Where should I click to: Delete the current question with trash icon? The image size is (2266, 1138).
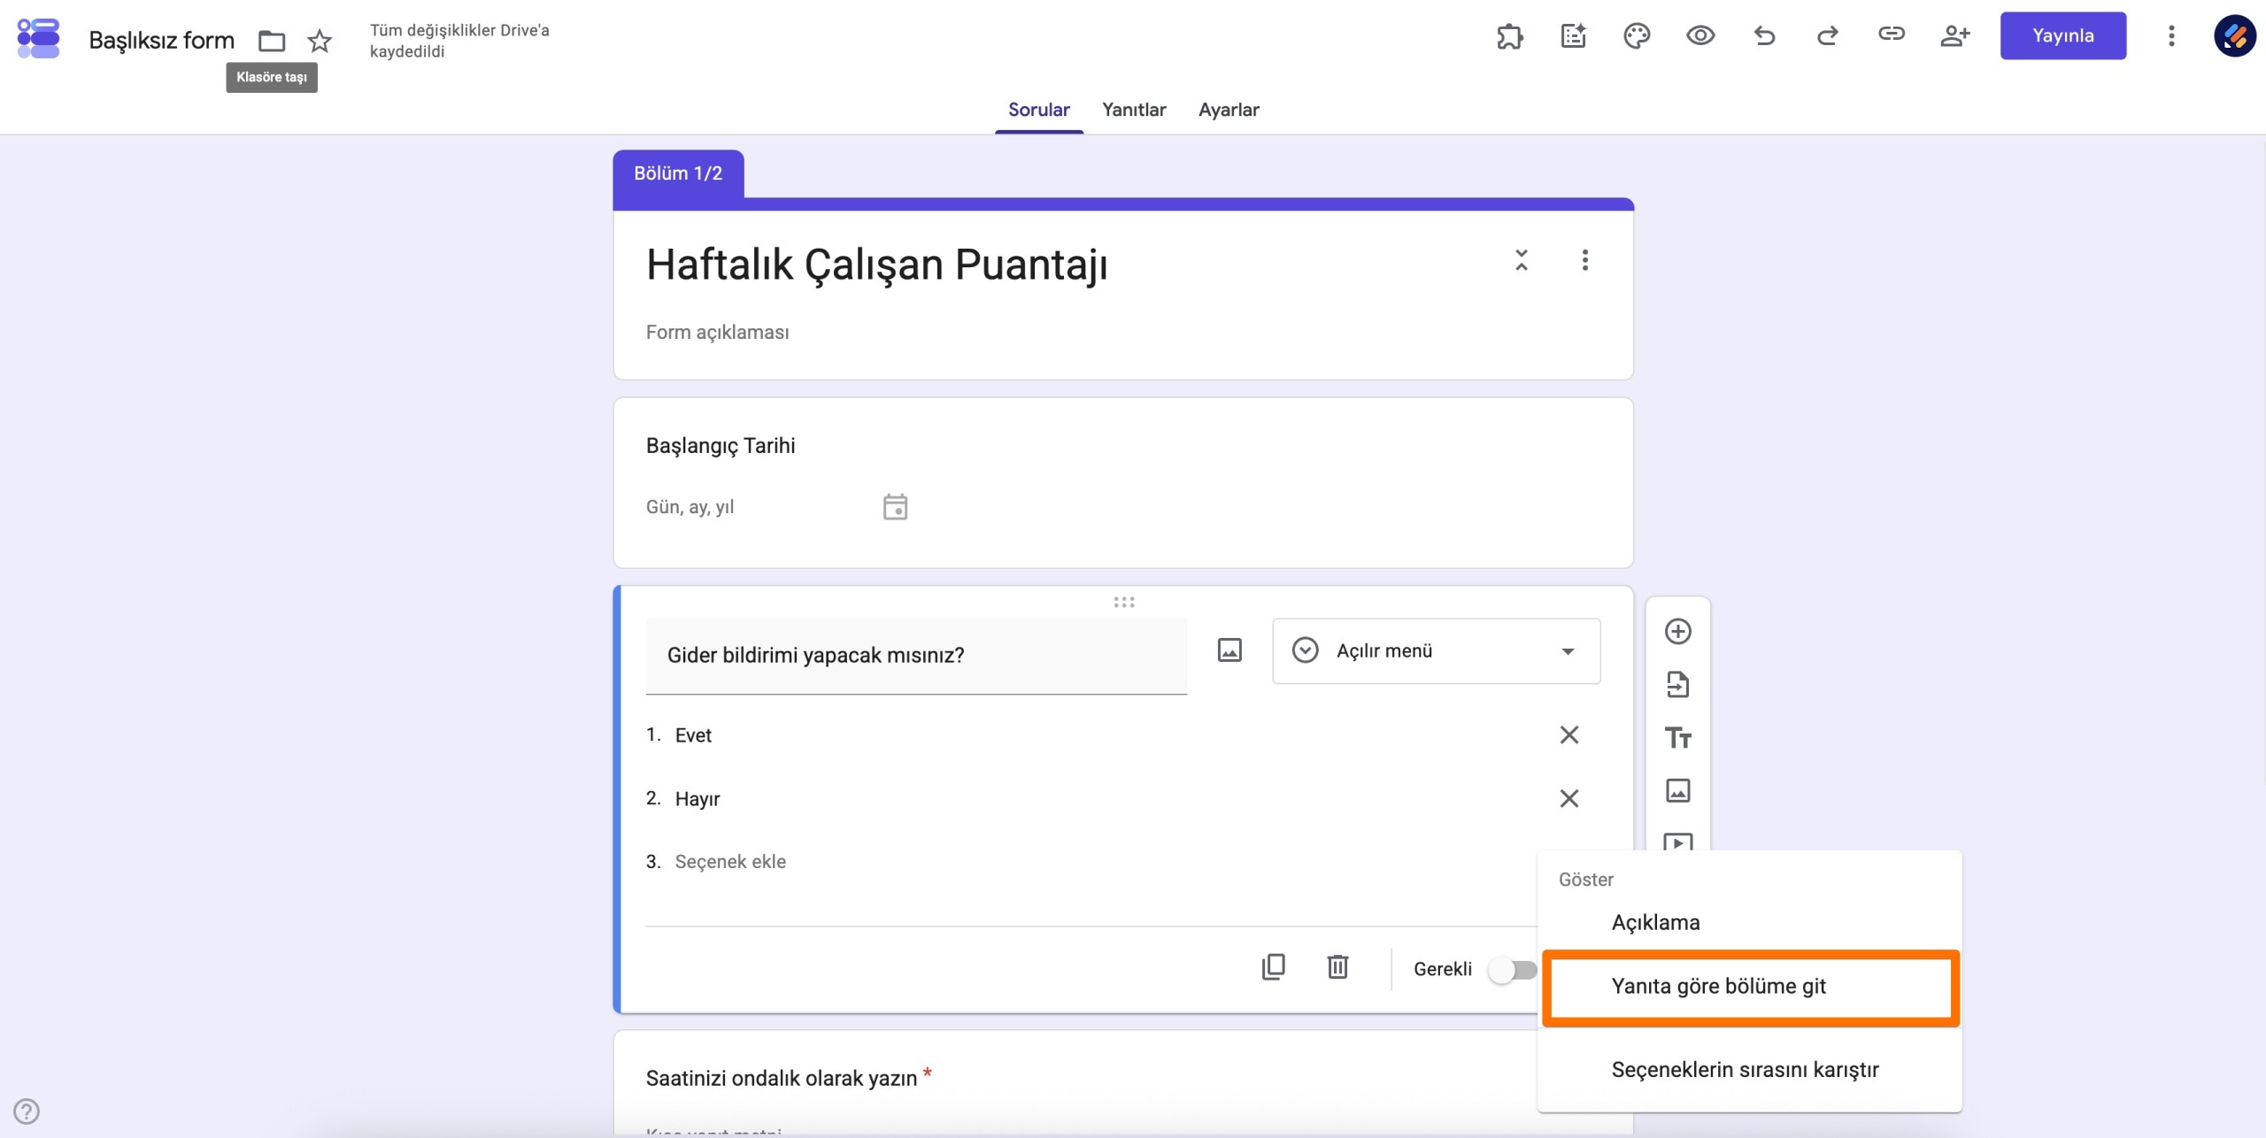(1337, 967)
